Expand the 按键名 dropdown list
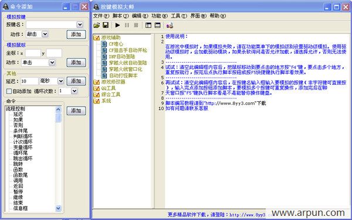Image resolution: width=352 pixels, height=220 pixels. tap(80, 25)
